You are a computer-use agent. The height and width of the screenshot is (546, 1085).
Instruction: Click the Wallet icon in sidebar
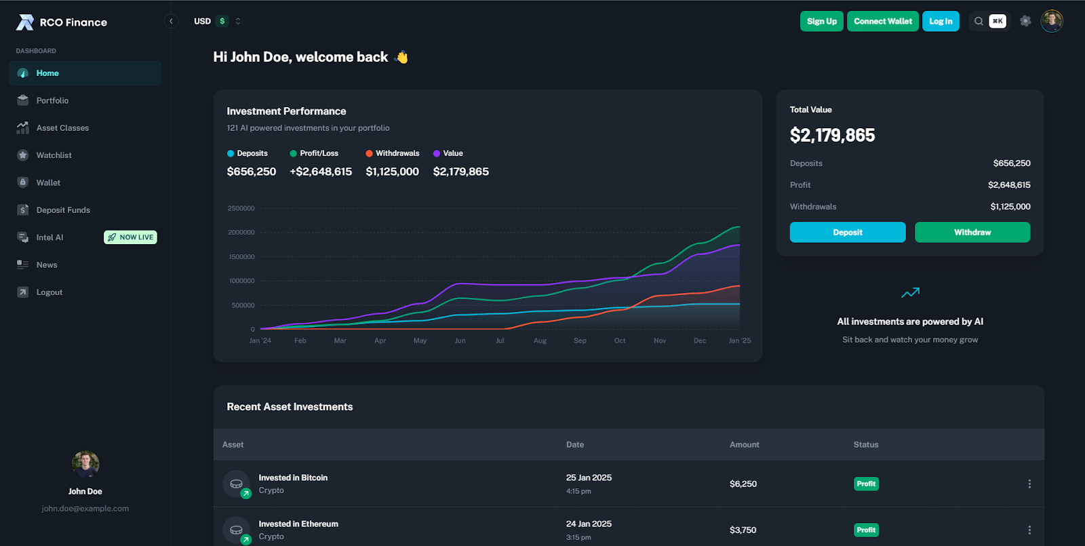tap(23, 182)
